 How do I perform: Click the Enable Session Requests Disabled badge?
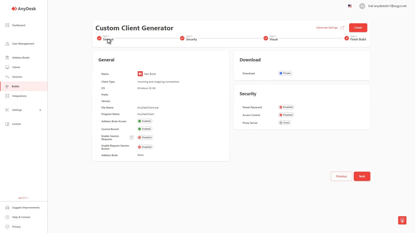coord(145,137)
